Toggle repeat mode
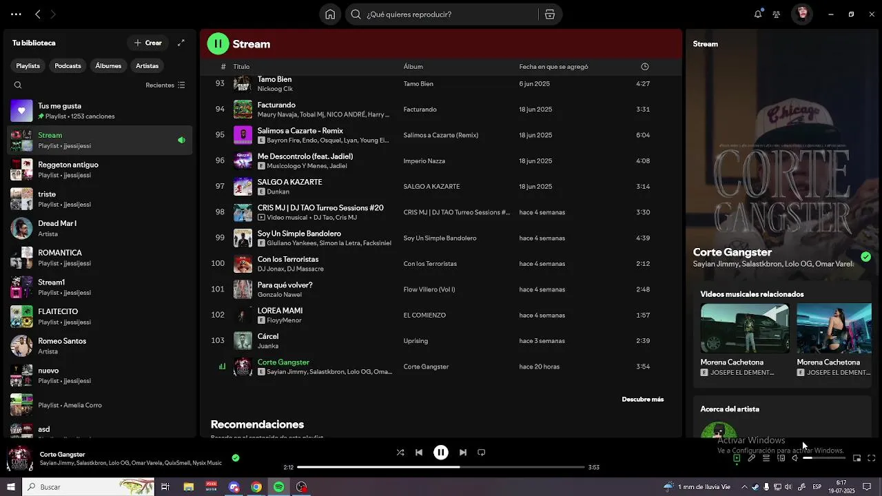The width and height of the screenshot is (882, 496). pyautogui.click(x=482, y=453)
